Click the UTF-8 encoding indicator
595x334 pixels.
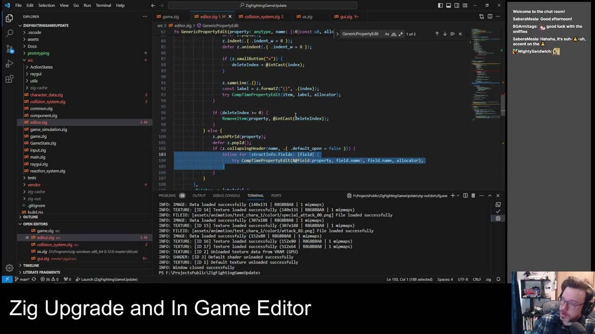463,279
